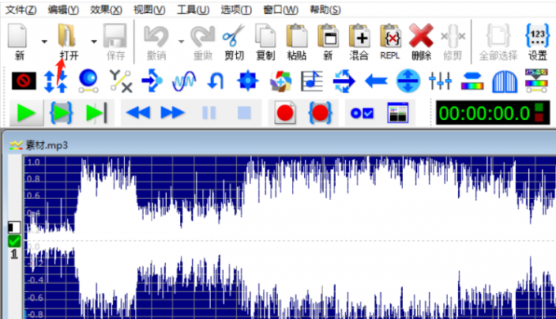Open the 窗口 menu
This screenshot has height=319, width=556.
tap(280, 10)
